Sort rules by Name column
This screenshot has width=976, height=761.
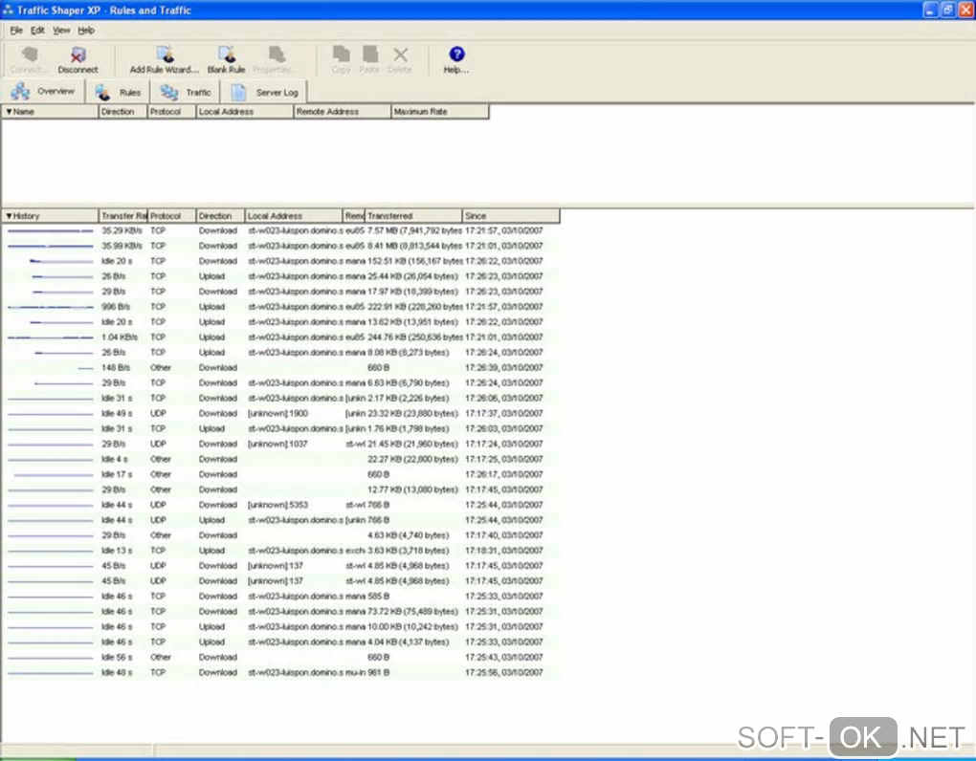point(50,111)
